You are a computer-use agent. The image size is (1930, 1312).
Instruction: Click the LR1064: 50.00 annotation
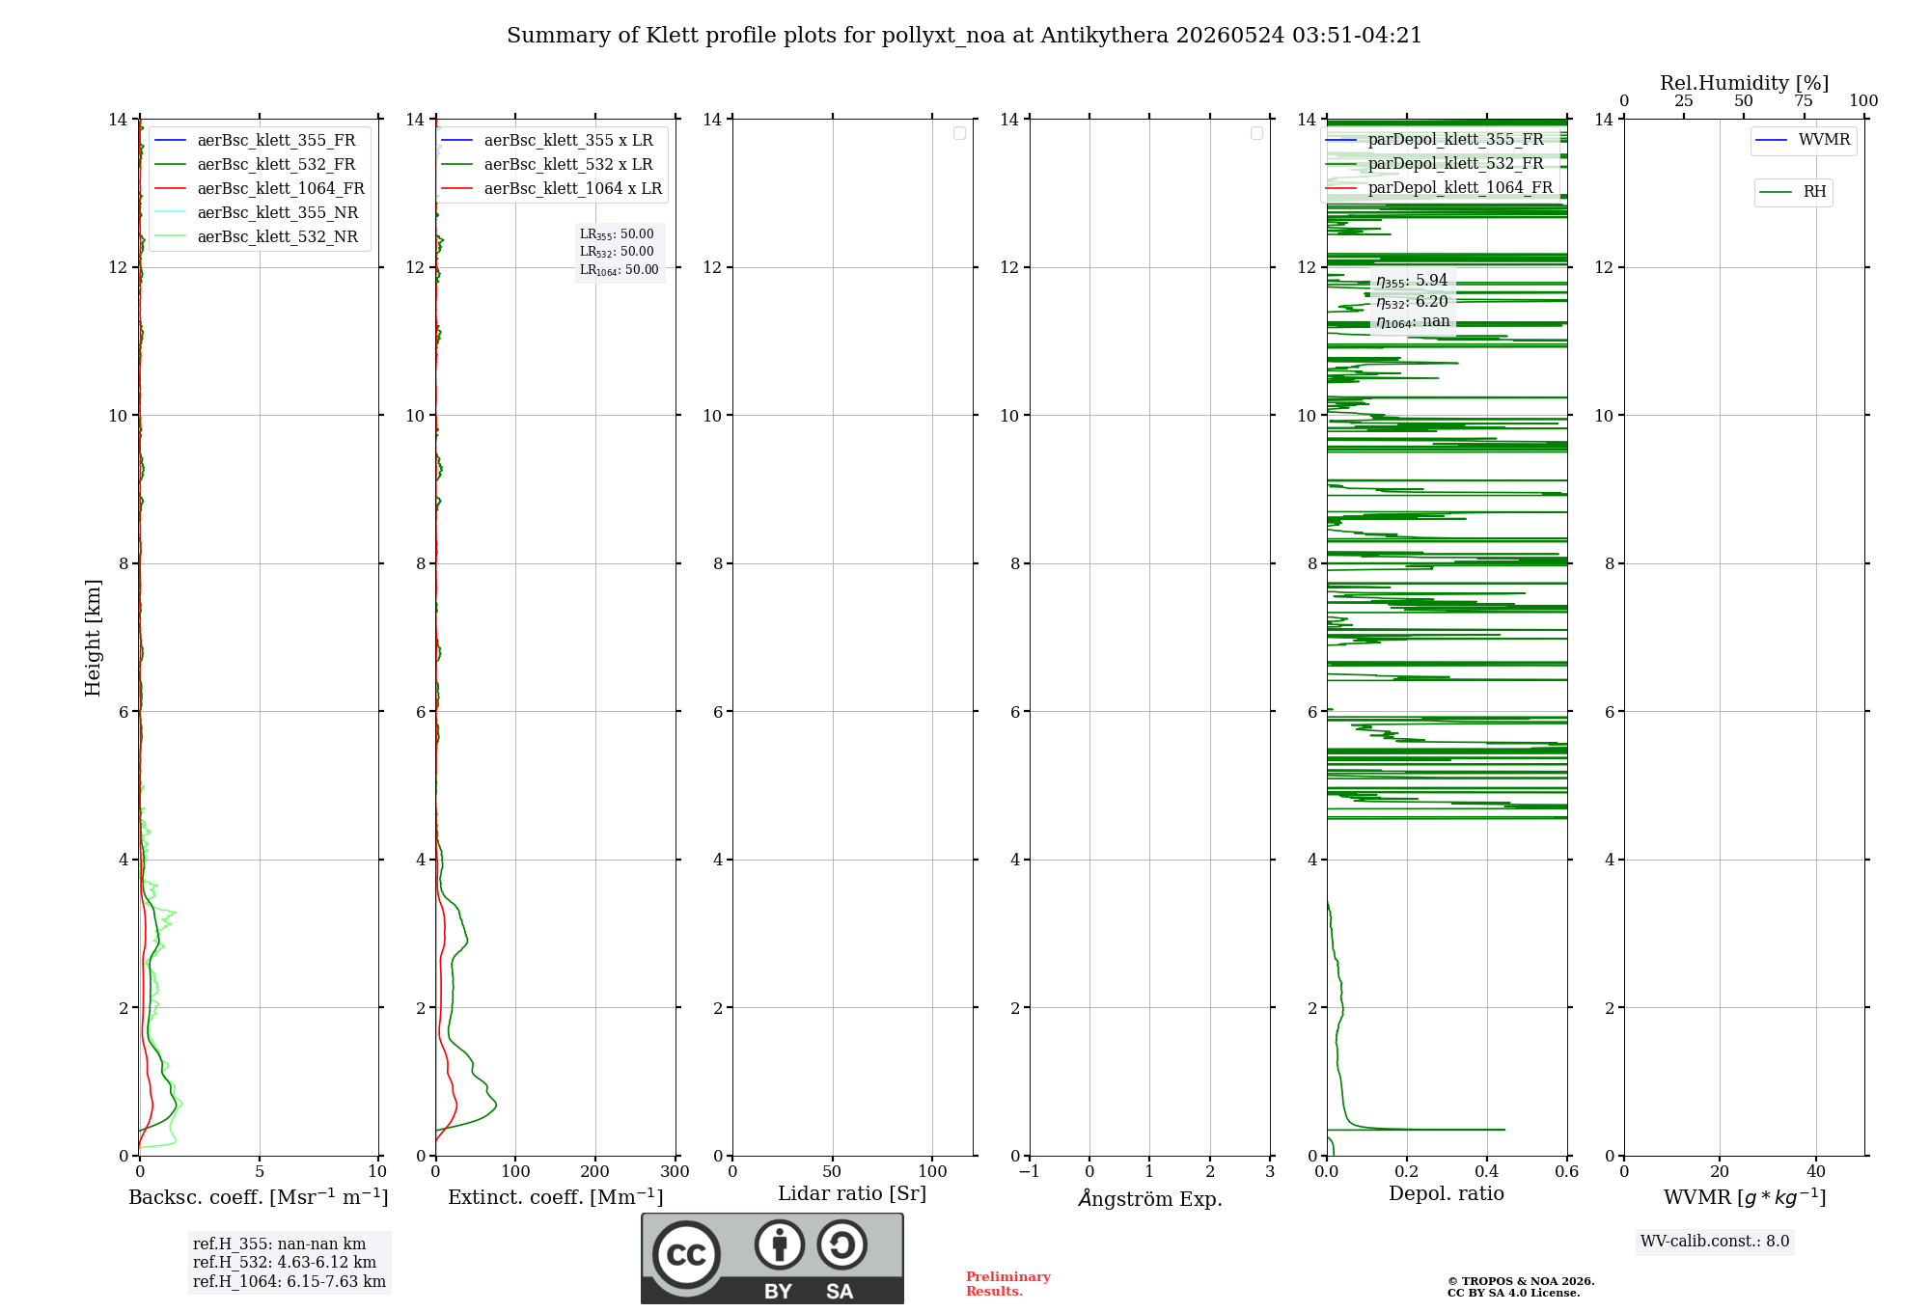620,270
